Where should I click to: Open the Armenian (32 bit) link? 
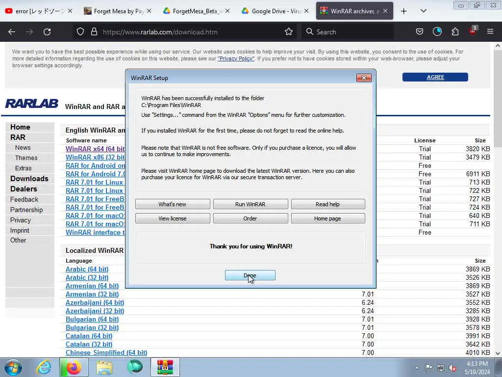(92, 294)
